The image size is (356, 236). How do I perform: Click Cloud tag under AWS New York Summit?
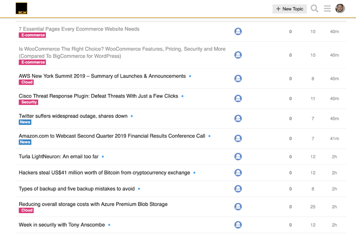click(26, 82)
